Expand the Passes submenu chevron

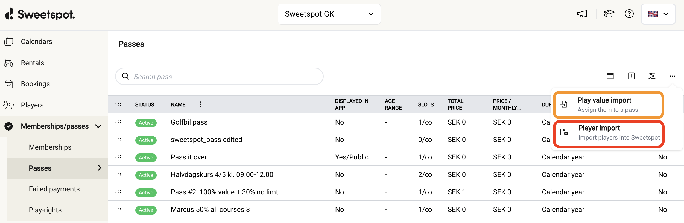click(99, 168)
